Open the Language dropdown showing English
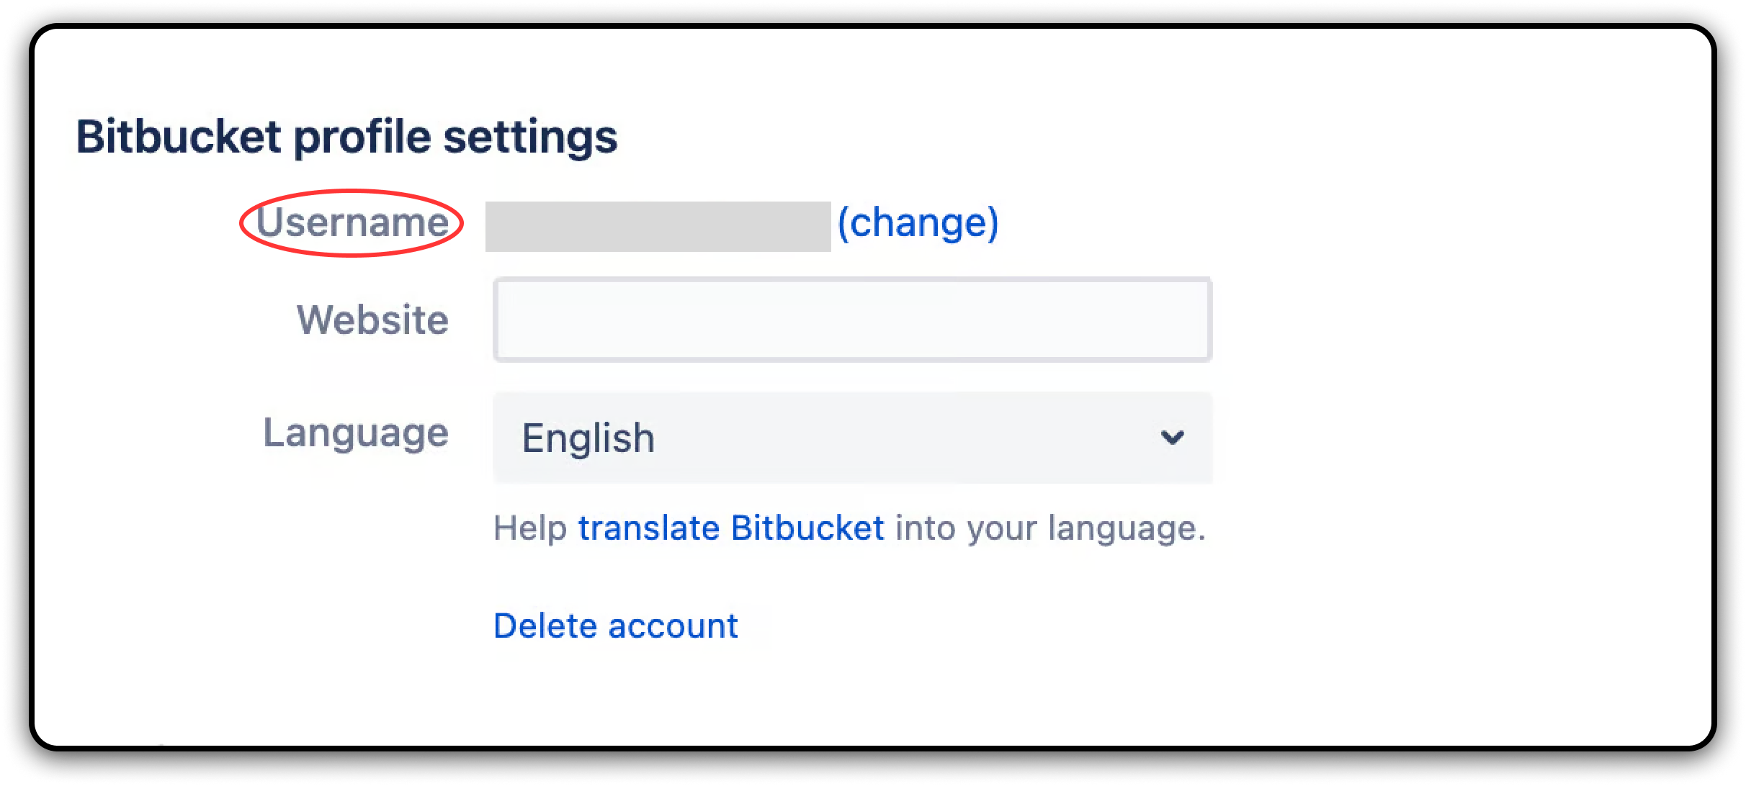This screenshot has height=786, width=1746. click(x=852, y=438)
